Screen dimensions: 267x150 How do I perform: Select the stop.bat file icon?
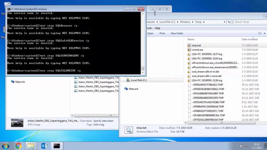tap(189, 45)
